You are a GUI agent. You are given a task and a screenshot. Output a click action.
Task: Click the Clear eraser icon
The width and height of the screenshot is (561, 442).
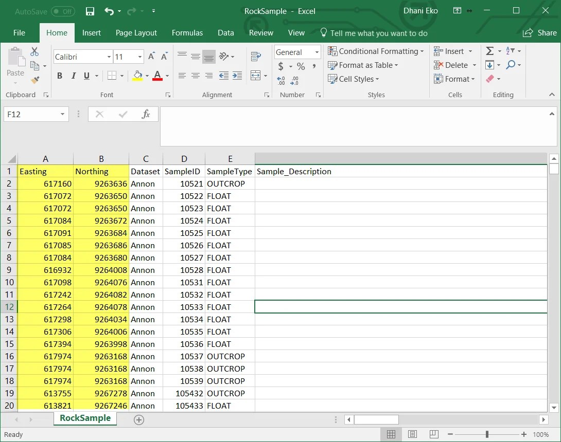coord(490,79)
